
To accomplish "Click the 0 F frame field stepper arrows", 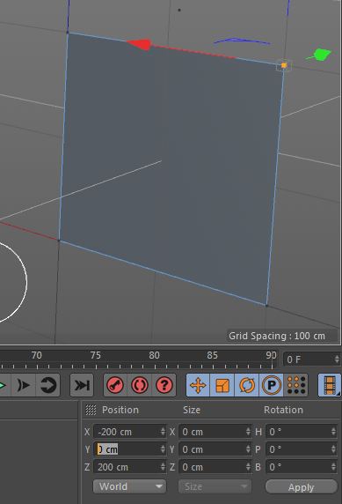I will pos(337,359).
